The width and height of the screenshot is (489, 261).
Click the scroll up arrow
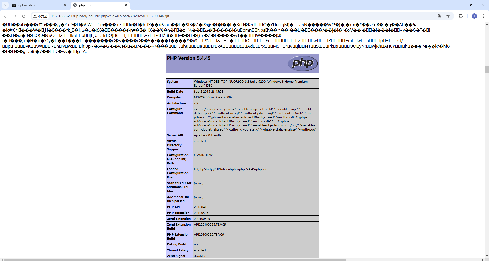(x=487, y=24)
